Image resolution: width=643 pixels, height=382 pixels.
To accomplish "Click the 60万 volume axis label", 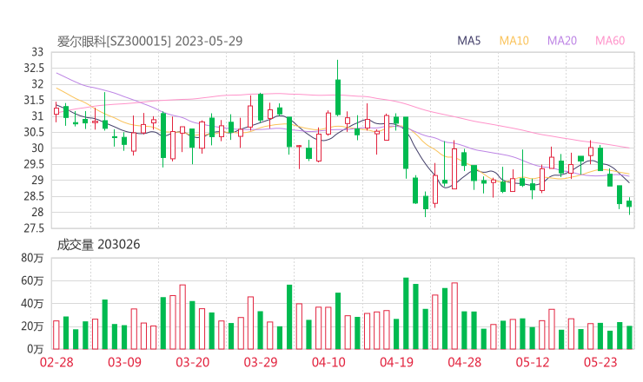I will [32, 281].
